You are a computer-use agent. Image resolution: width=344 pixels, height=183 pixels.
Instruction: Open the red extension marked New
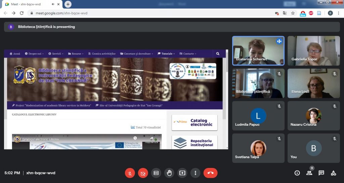point(303,13)
